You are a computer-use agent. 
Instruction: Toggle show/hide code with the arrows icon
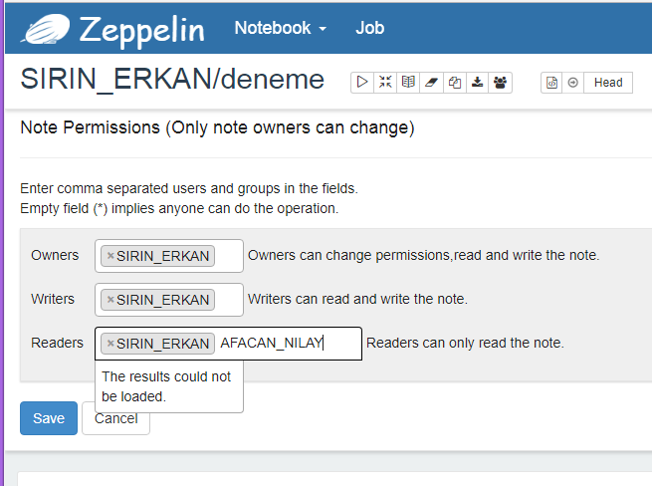click(385, 83)
